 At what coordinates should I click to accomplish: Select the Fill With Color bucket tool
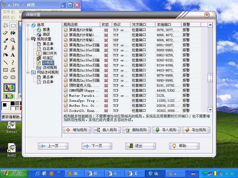point(13,33)
